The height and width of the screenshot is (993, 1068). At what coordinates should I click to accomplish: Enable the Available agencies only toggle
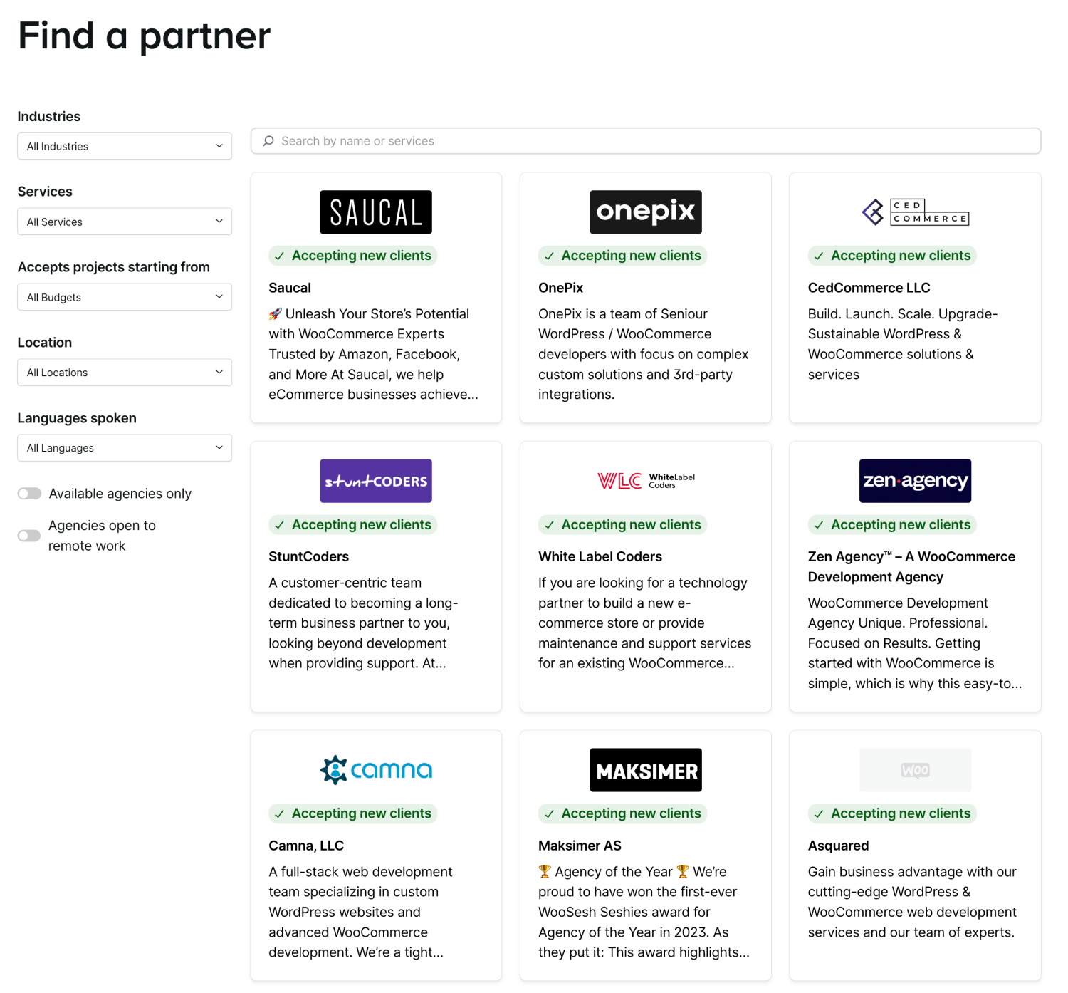point(29,494)
